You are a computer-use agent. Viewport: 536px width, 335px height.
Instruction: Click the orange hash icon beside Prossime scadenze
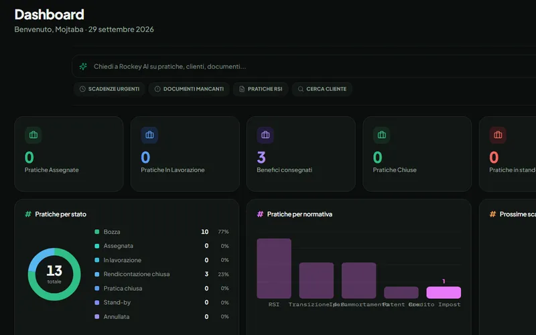(492, 214)
